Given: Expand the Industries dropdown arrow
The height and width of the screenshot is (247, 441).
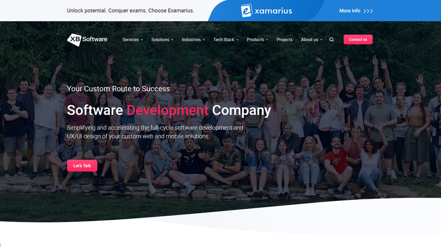Looking at the screenshot, I should (x=204, y=40).
